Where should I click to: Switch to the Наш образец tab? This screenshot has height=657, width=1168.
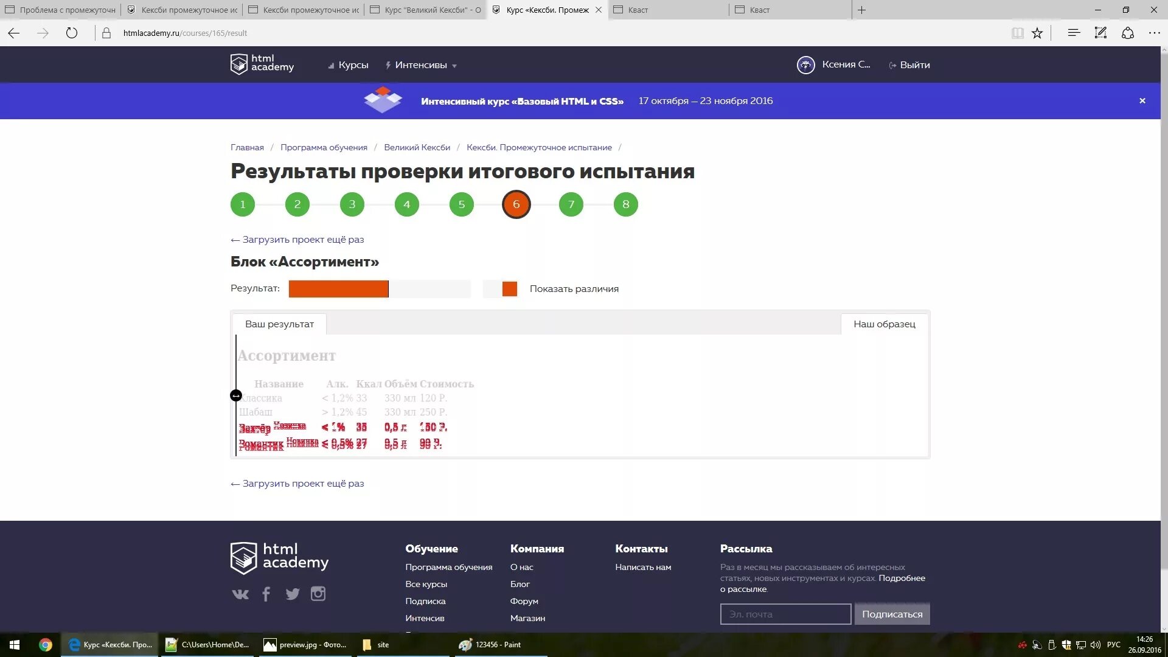click(884, 324)
